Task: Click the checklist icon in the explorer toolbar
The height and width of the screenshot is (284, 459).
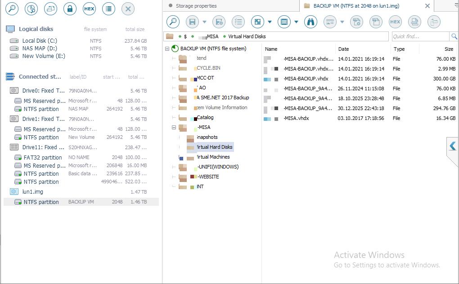Action: click(238, 22)
